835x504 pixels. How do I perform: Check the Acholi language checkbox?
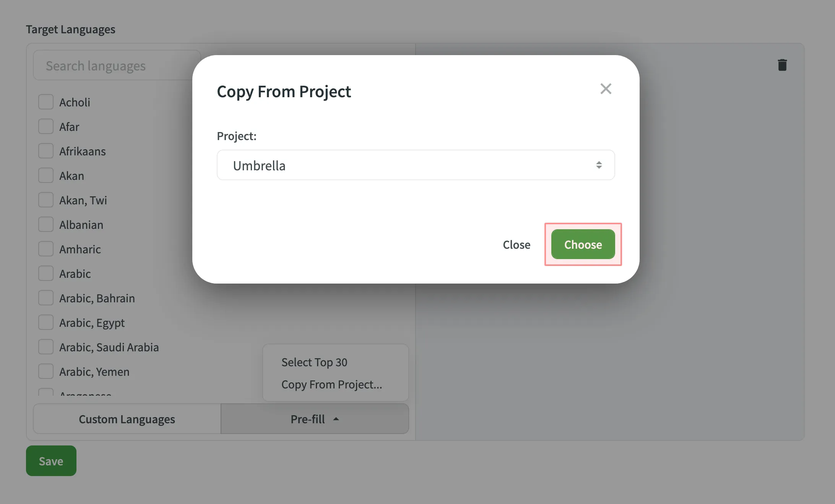pyautogui.click(x=45, y=101)
